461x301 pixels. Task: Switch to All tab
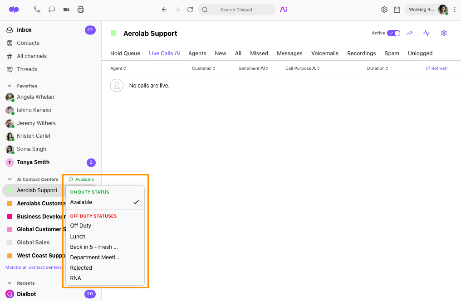238,53
